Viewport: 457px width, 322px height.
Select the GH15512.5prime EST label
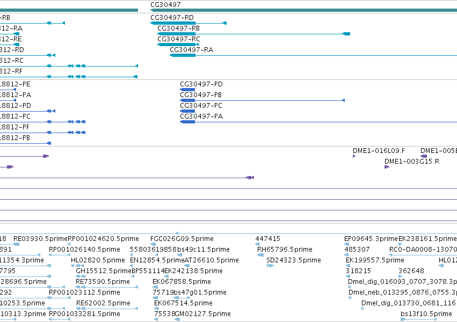[x=104, y=271]
